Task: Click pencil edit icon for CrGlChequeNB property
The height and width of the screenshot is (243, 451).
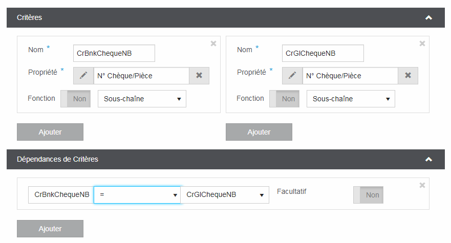Action: point(292,76)
